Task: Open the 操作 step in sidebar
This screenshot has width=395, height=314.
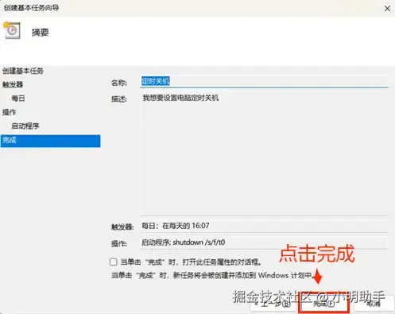Action: tap(9, 112)
